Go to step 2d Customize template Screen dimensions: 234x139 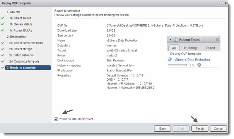click(24, 61)
